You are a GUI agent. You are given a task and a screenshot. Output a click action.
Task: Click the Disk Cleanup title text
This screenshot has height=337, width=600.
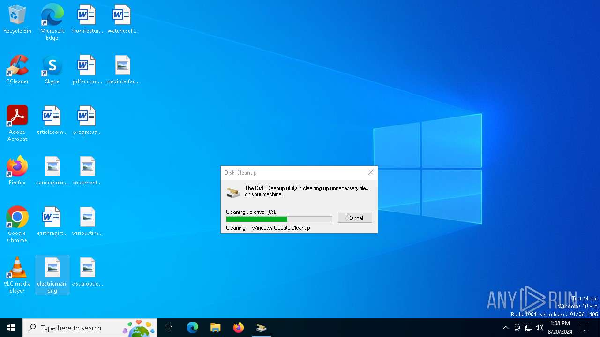pos(240,173)
